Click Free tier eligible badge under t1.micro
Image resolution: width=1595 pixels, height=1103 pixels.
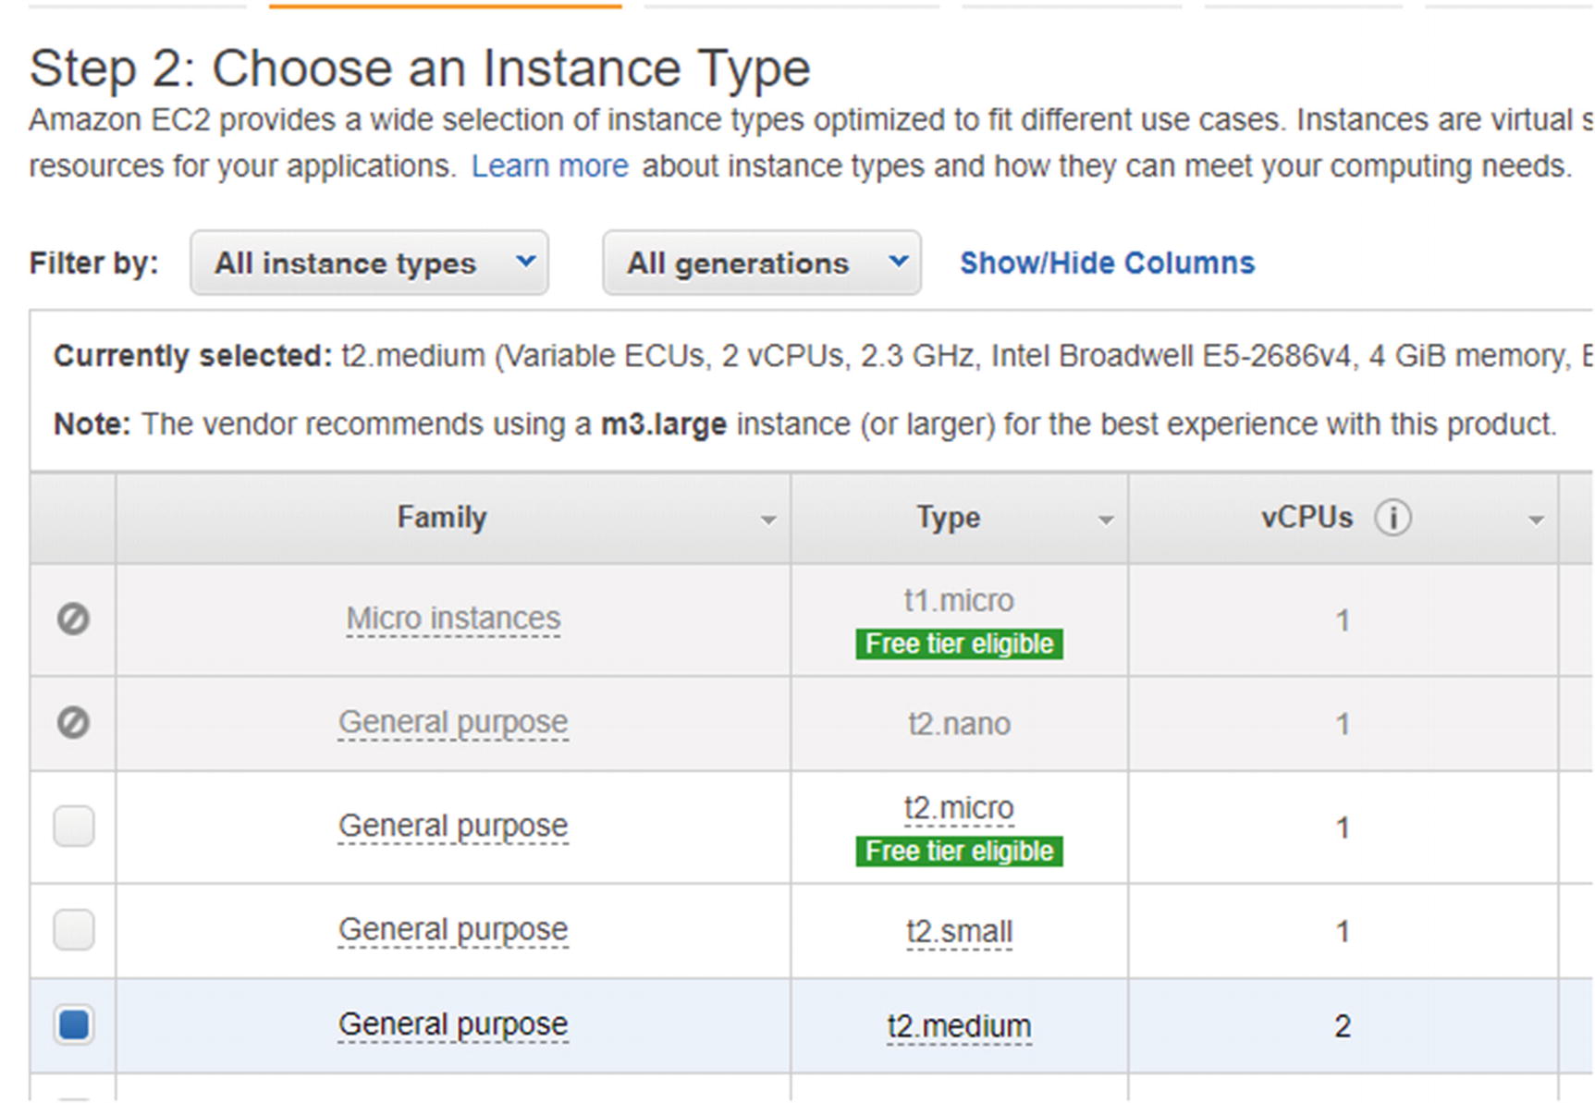point(959,643)
